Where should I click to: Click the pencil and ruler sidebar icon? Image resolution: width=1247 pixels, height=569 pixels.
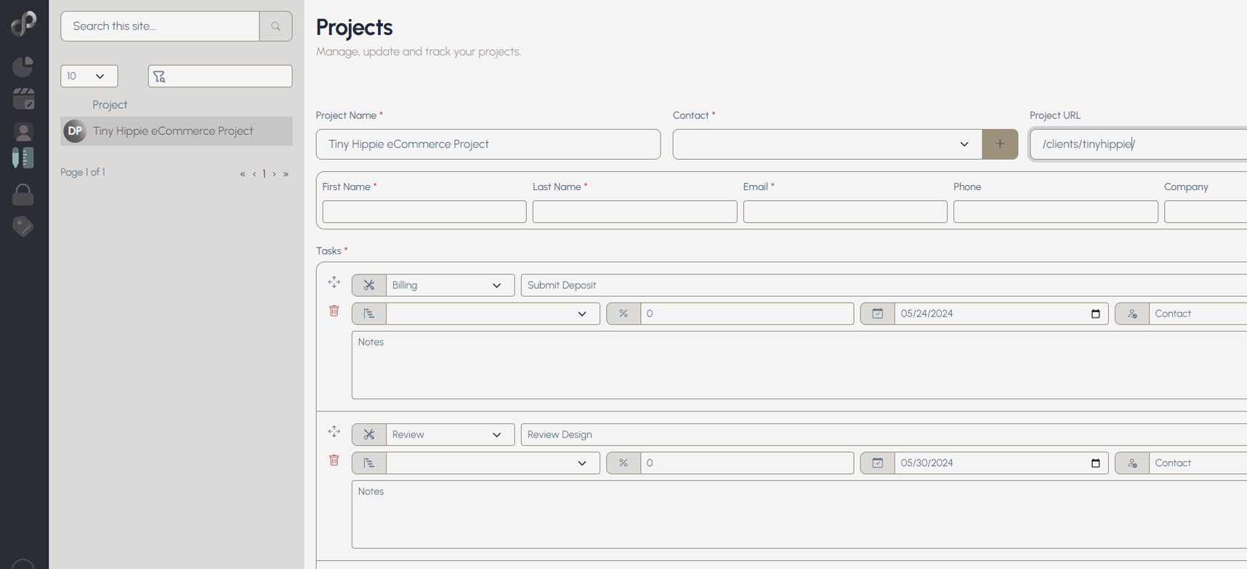coord(23,158)
